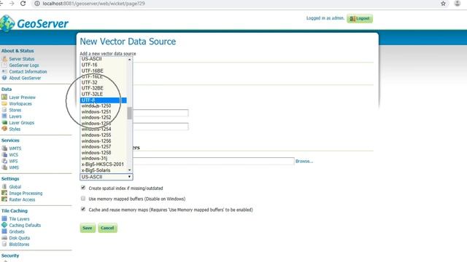Open Caching Defaults link
This screenshot has height=262, width=467.
tap(25, 225)
